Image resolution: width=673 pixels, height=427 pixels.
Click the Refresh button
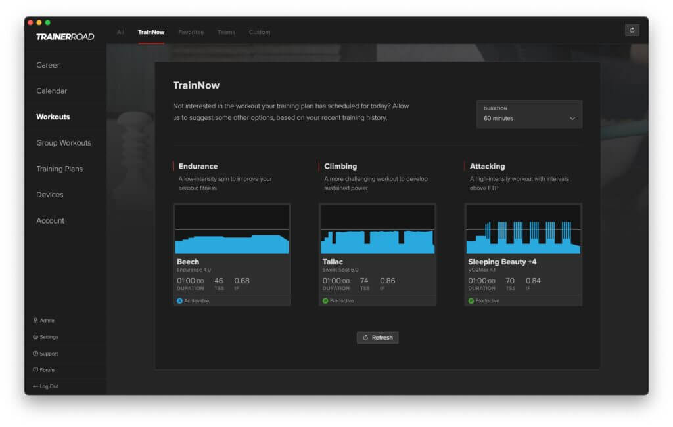(378, 338)
